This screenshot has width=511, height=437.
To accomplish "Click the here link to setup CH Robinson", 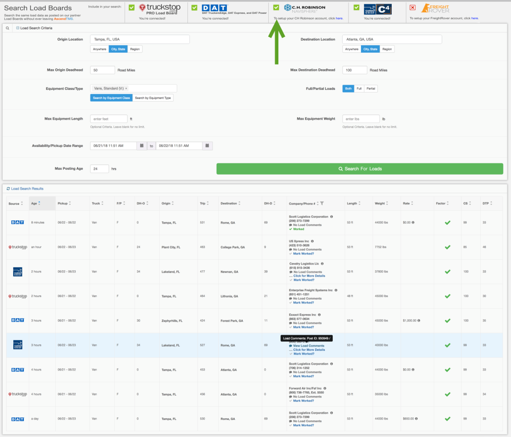I will pyautogui.click(x=338, y=18).
